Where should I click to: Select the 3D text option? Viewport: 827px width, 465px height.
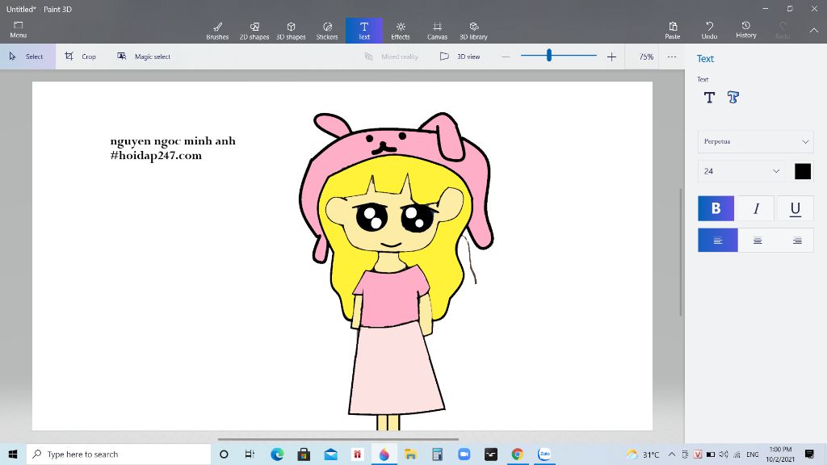point(733,98)
